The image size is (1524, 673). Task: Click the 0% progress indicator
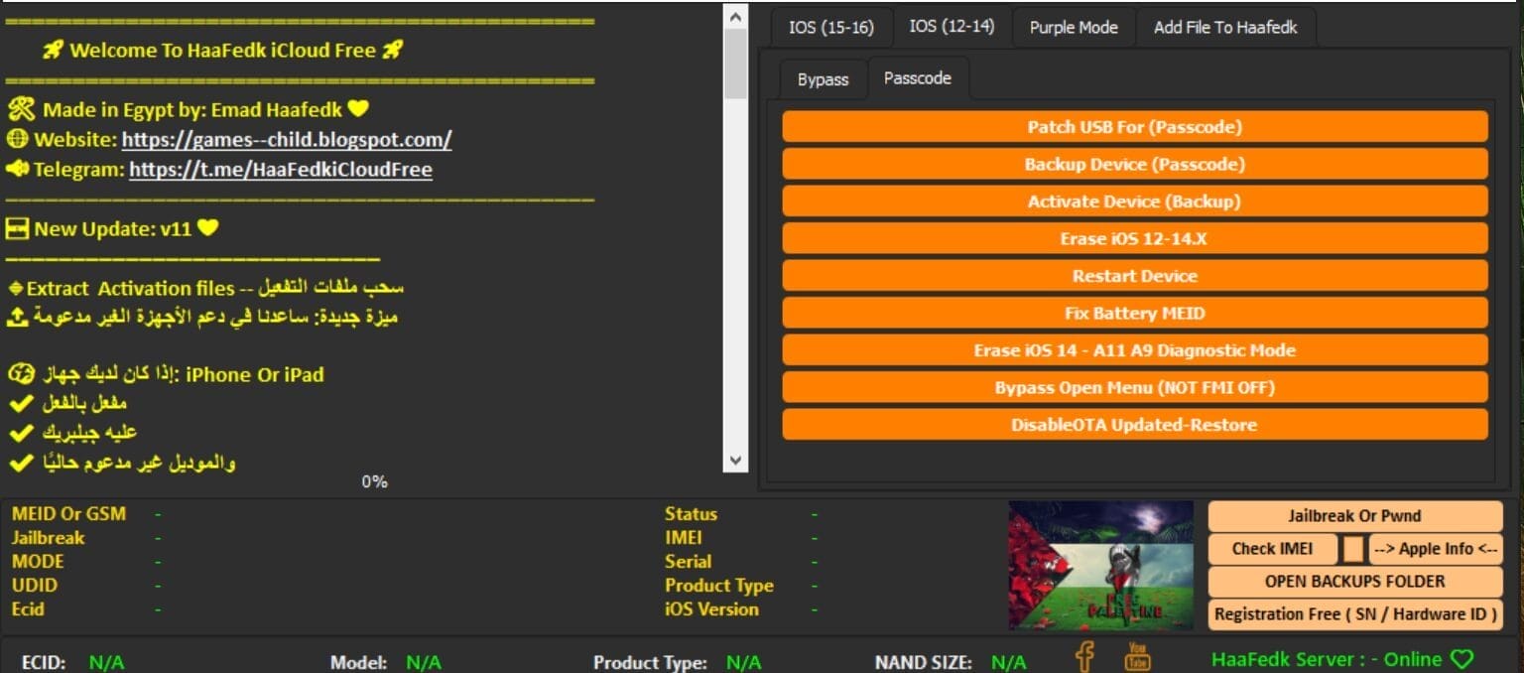(x=374, y=481)
